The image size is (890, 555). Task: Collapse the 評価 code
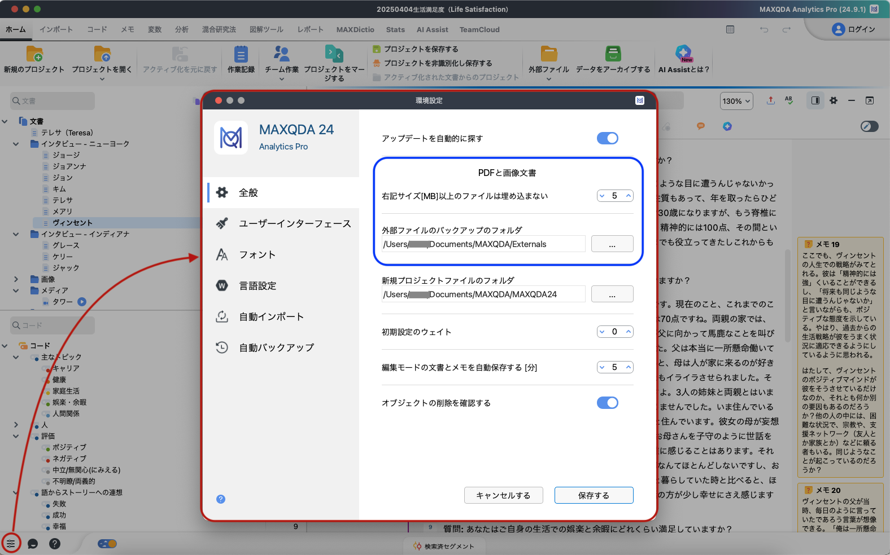pyautogui.click(x=16, y=436)
